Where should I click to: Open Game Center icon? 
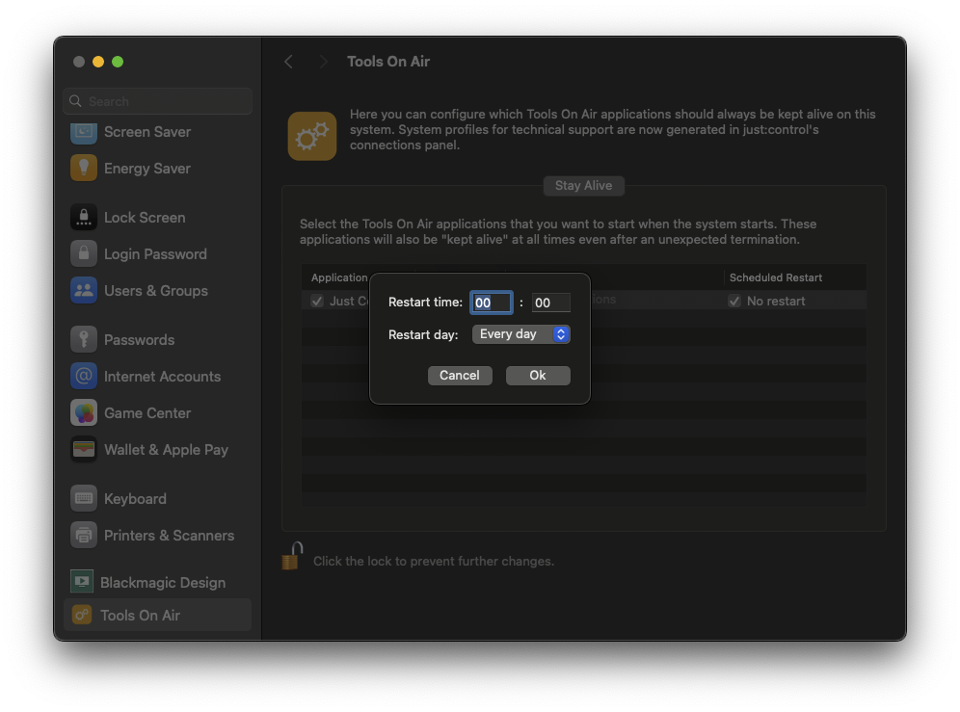[84, 413]
